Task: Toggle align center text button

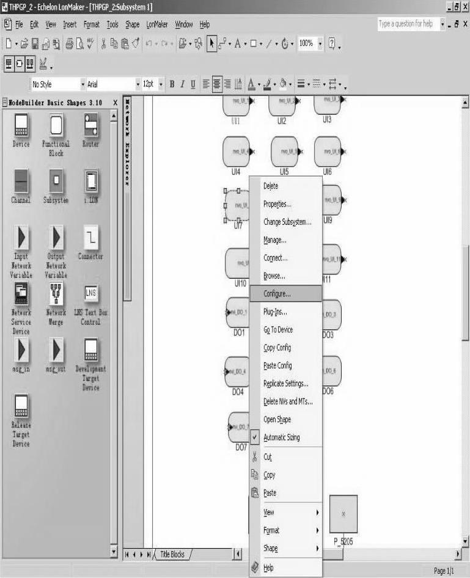Action: [217, 84]
